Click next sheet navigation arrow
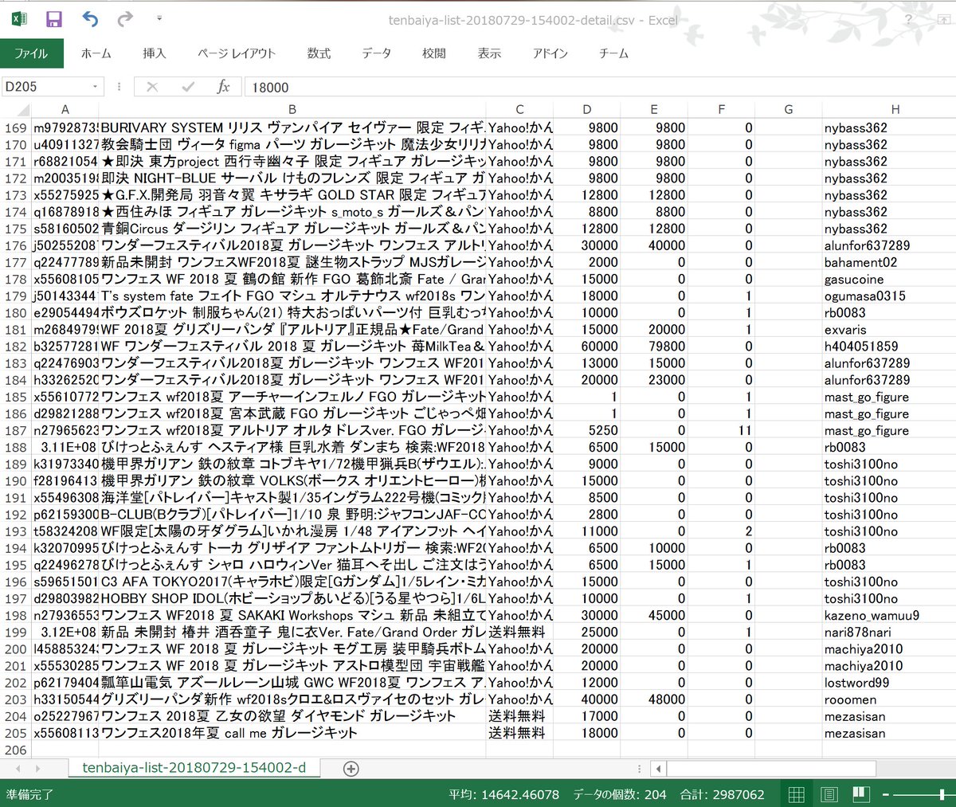The image size is (956, 807). [x=38, y=769]
